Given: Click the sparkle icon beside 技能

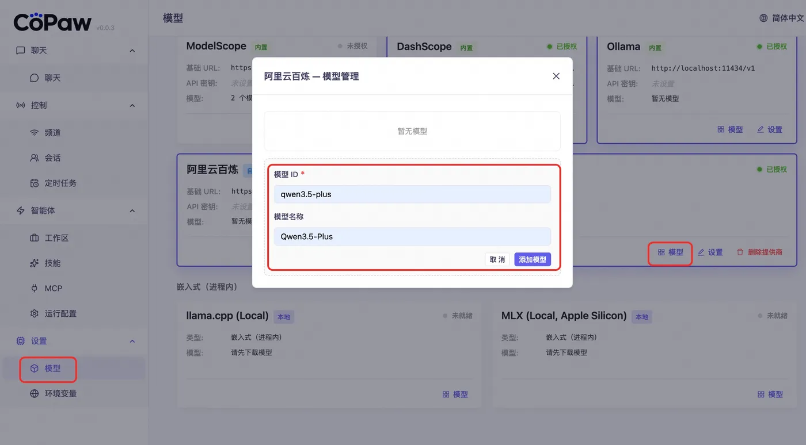Looking at the screenshot, I should 35,263.
